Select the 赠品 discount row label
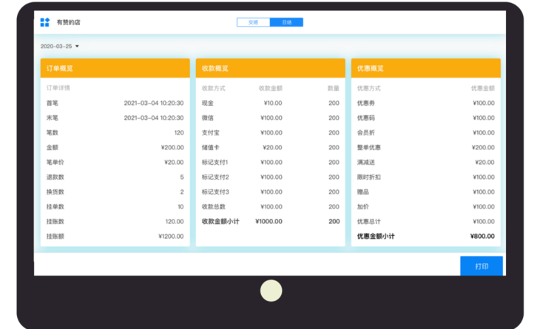Viewport: 540px width, 329px height. pyautogui.click(x=363, y=191)
